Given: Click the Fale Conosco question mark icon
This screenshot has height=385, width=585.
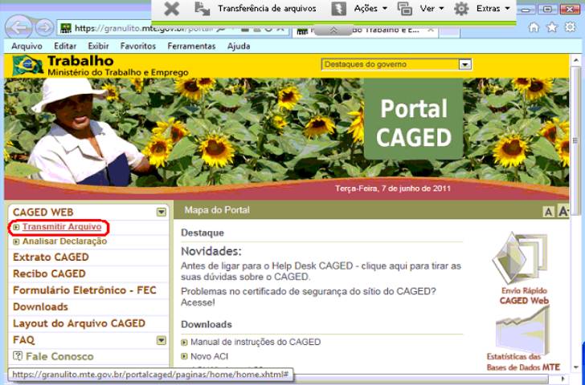Looking at the screenshot, I should pos(18,356).
